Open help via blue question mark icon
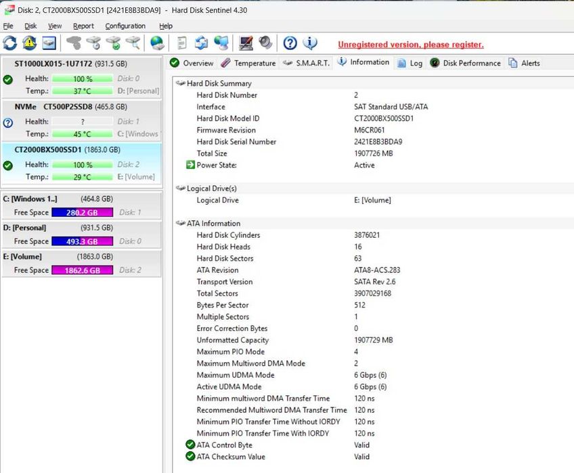 (290, 43)
